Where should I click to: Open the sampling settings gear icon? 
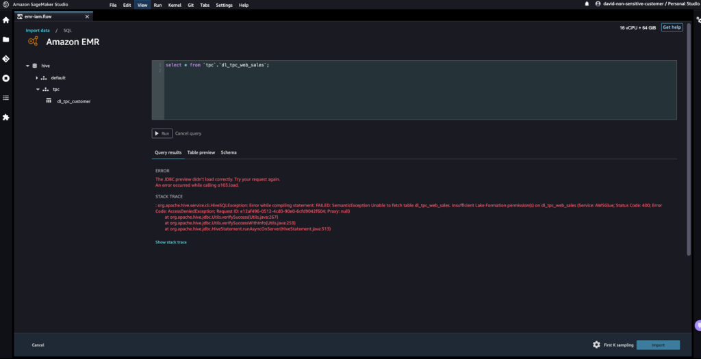tap(596, 345)
